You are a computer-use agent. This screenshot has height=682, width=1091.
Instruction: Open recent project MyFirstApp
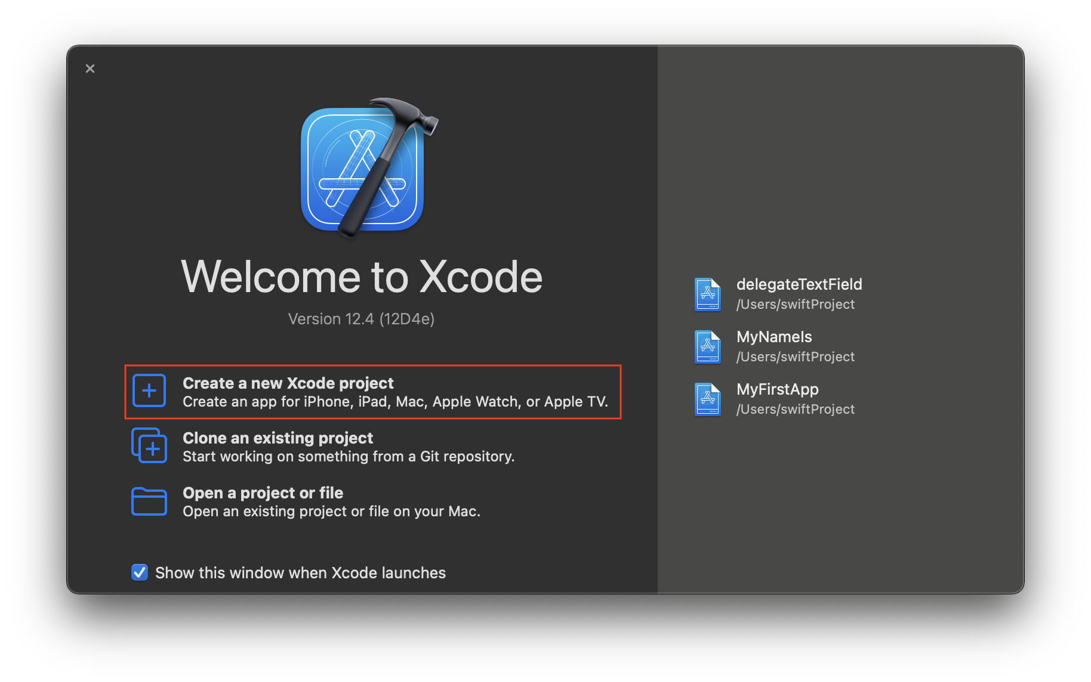[x=775, y=399]
